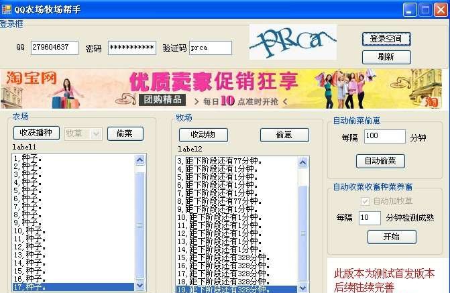Select pasture row "9, 距下阶段还有1分钟"
450x293 pixels.
point(237,209)
